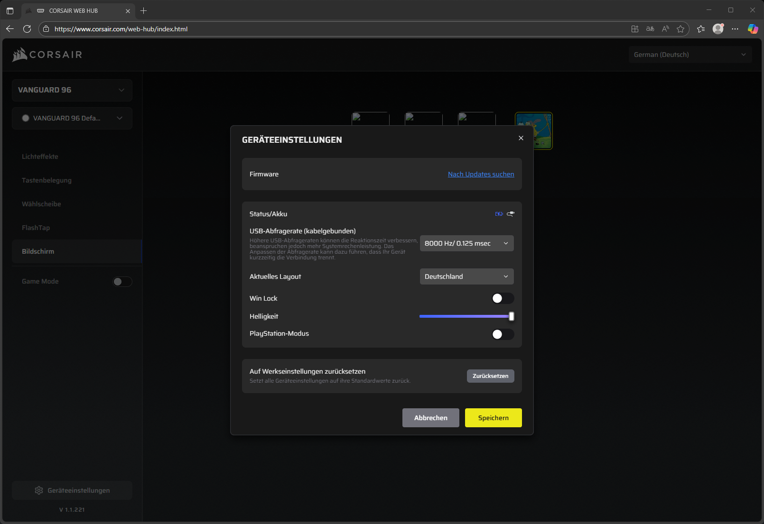The width and height of the screenshot is (764, 524).
Task: Adjust the Helligkeit slider
Action: point(511,316)
